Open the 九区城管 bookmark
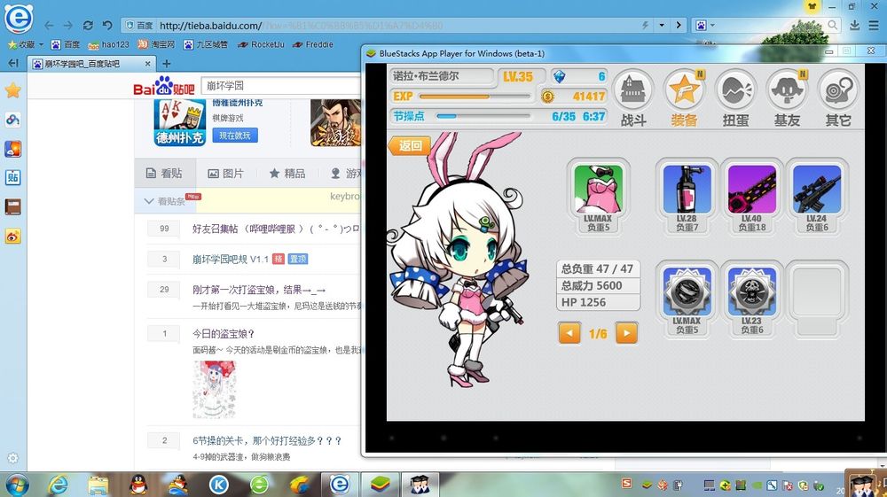This screenshot has height=497, width=887. click(x=206, y=44)
